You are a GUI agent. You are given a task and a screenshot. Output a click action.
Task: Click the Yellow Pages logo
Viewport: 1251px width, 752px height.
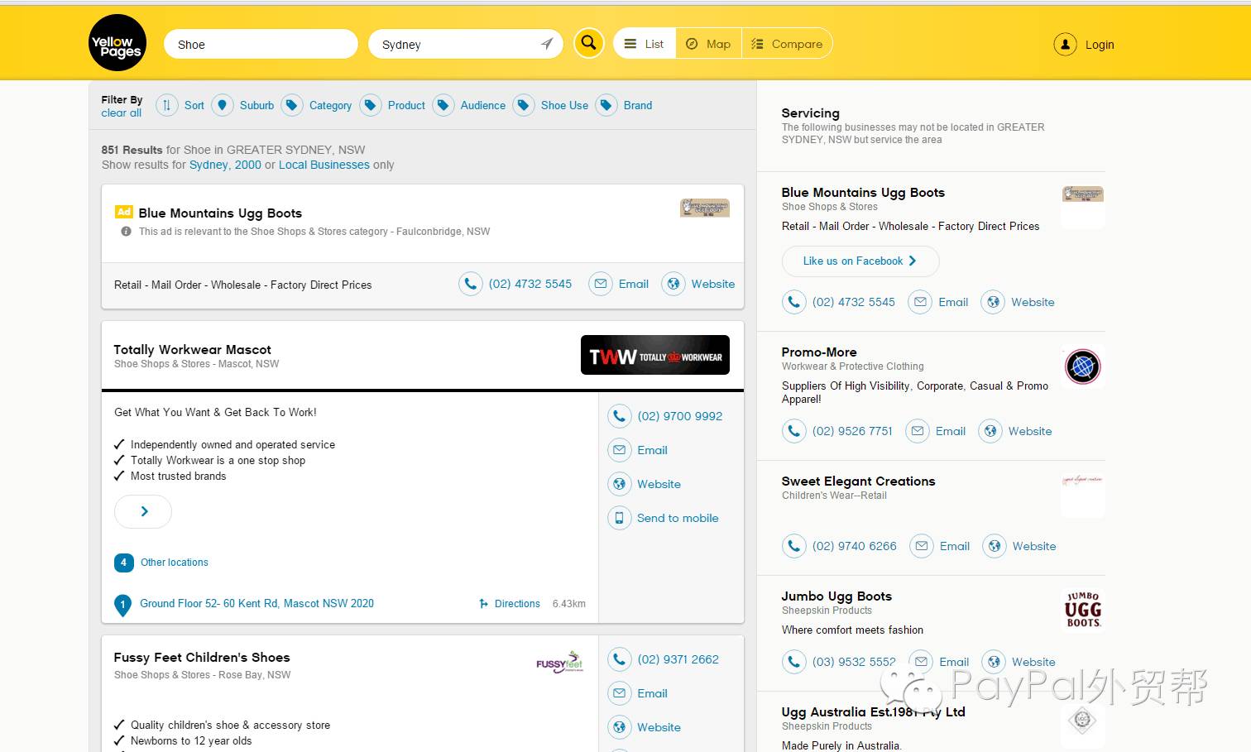coord(117,43)
